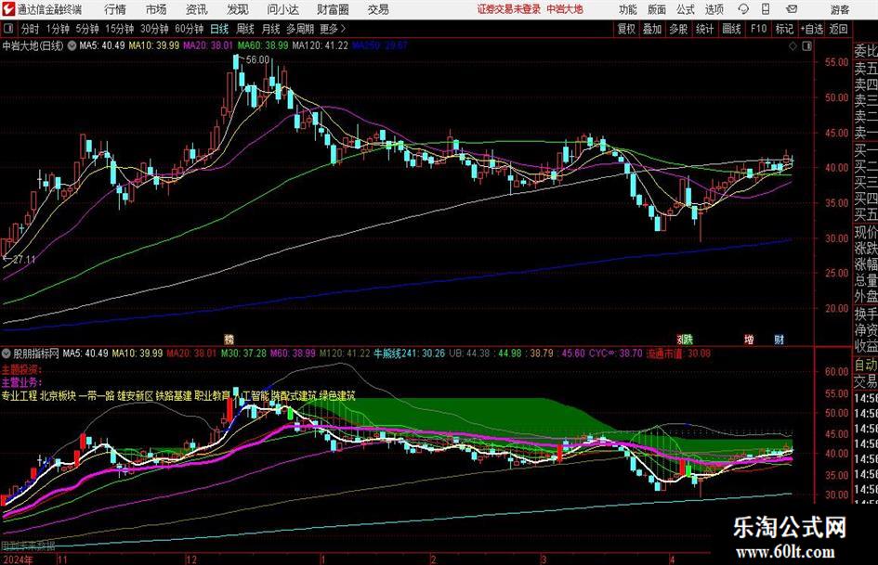Click the 56.00 peak price label
Image resolution: width=878 pixels, height=565 pixels.
pyautogui.click(x=257, y=59)
